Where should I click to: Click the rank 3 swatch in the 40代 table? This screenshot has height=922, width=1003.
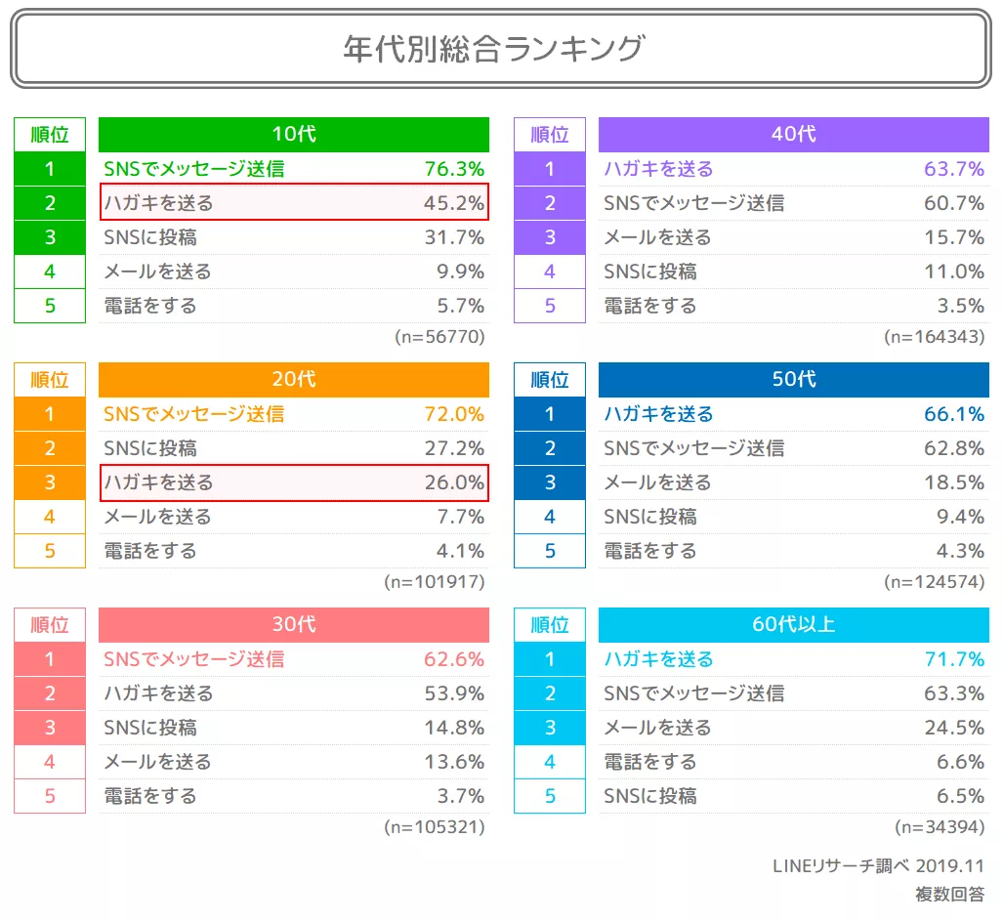coord(549,237)
